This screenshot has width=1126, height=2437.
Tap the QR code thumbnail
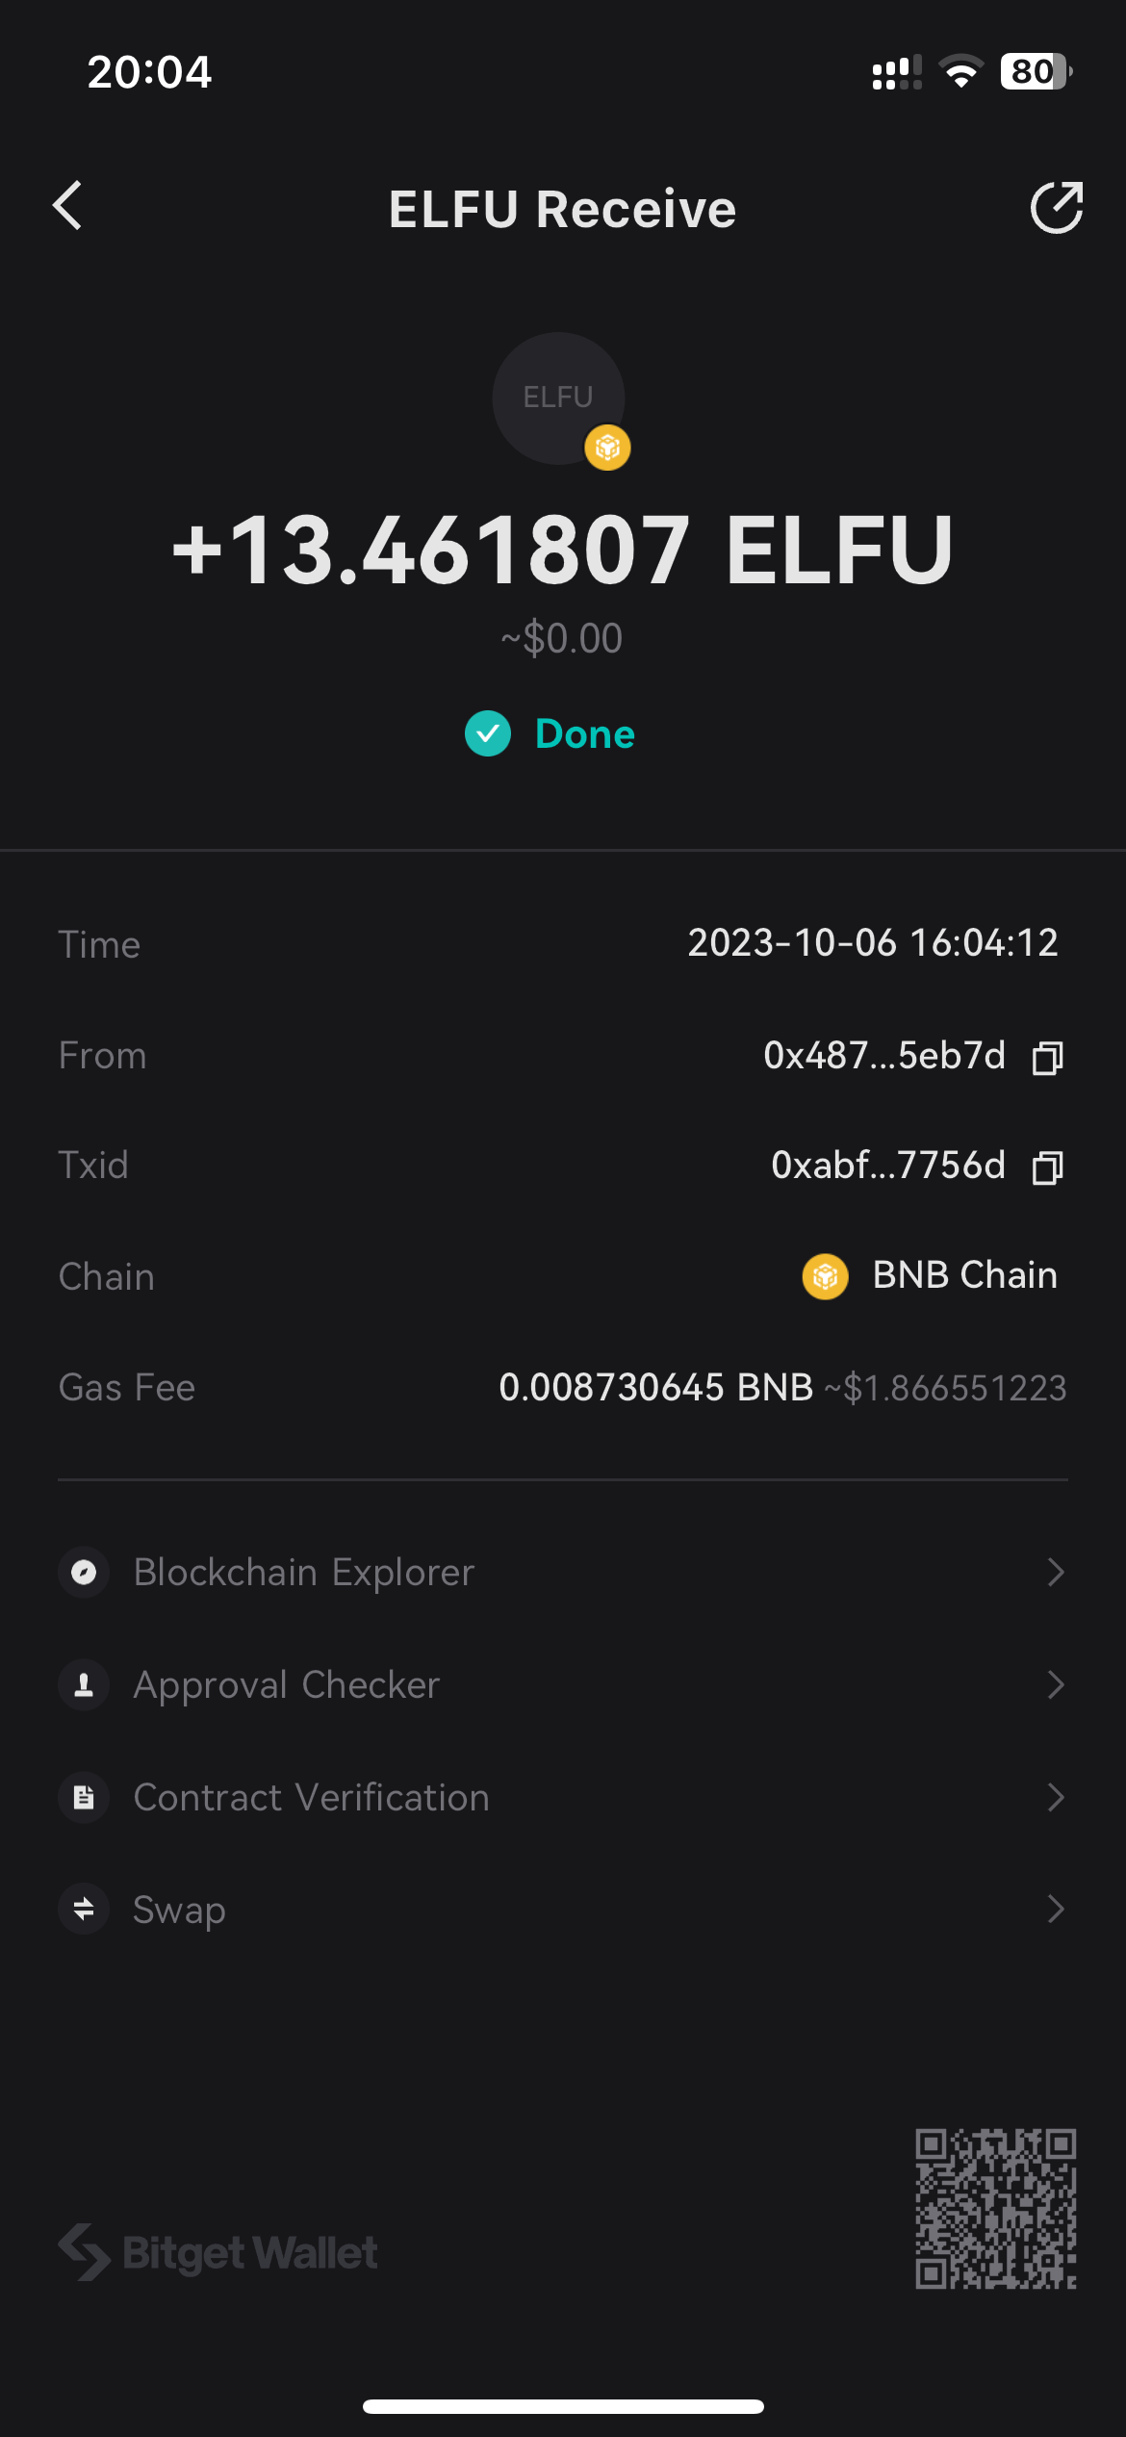[x=995, y=2208]
